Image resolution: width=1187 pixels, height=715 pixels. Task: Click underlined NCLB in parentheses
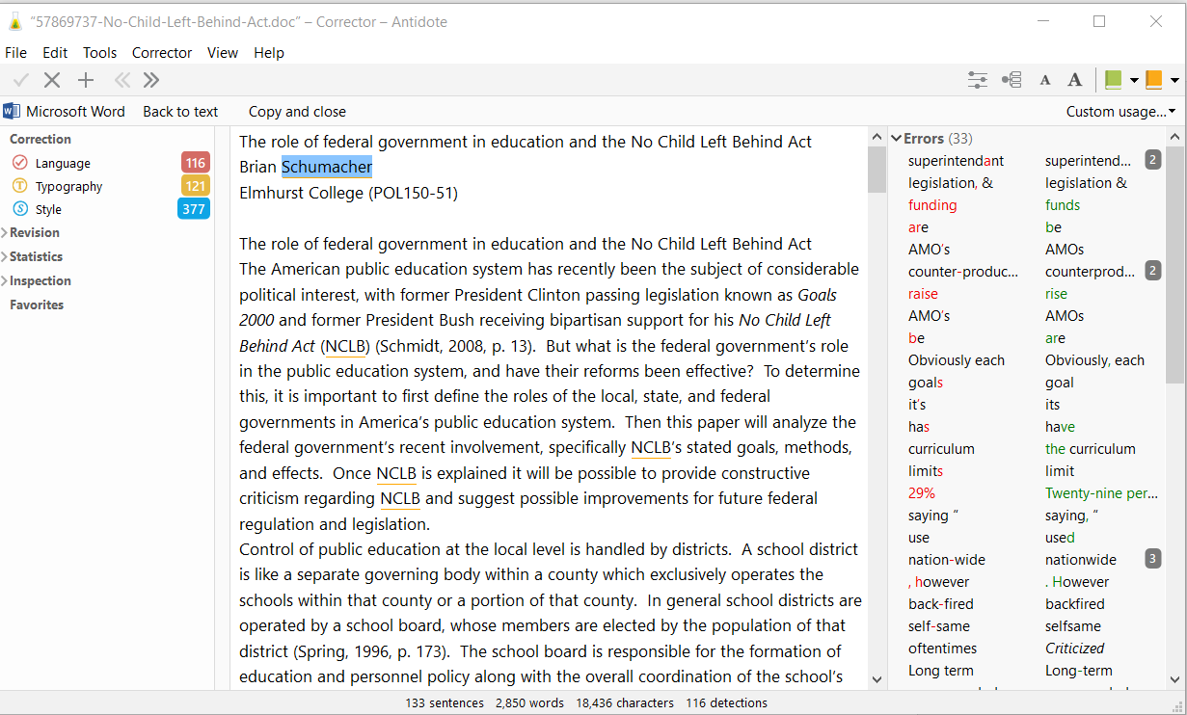[x=347, y=345]
